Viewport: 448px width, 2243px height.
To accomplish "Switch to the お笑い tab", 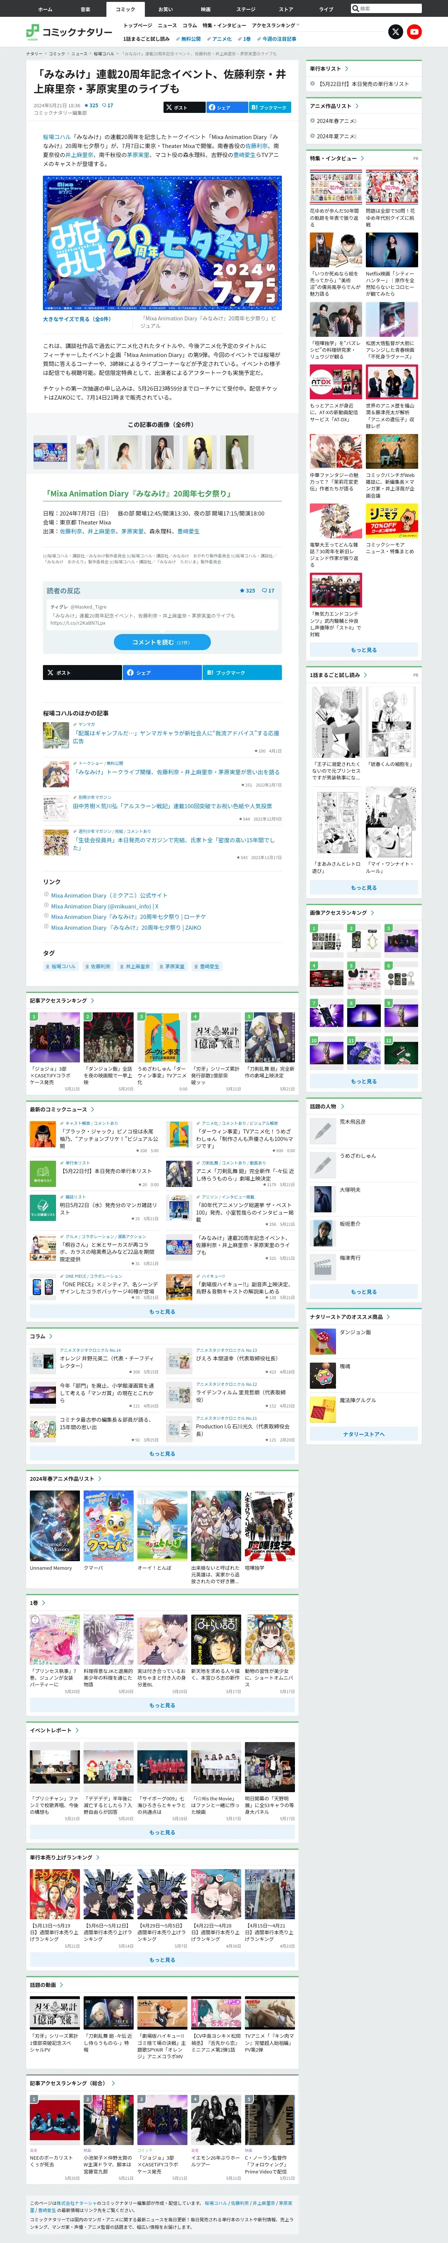I will pyautogui.click(x=165, y=9).
